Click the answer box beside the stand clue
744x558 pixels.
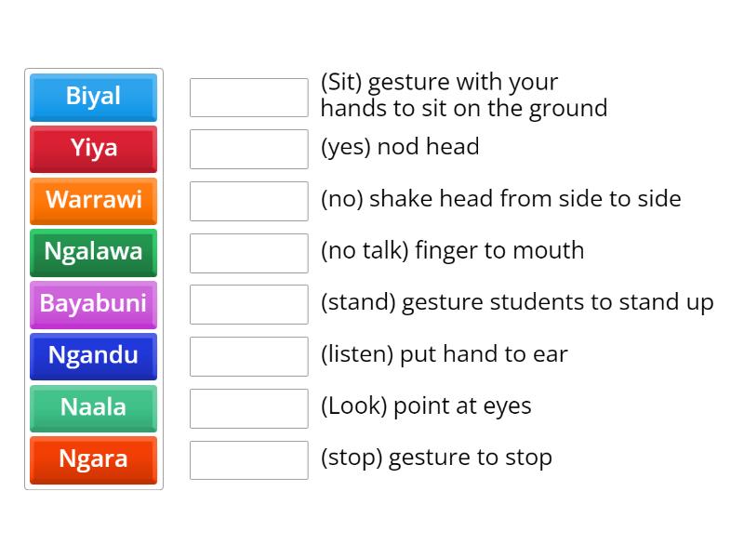248,303
